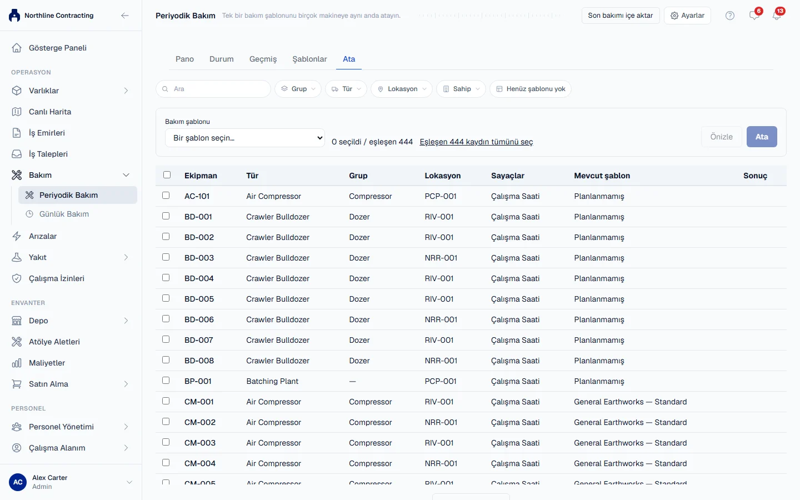Click the İş Emirleri document icon
This screenshot has width=800, height=500.
tap(17, 133)
